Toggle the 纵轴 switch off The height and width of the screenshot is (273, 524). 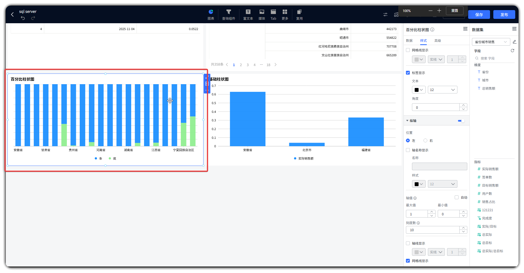point(461,121)
